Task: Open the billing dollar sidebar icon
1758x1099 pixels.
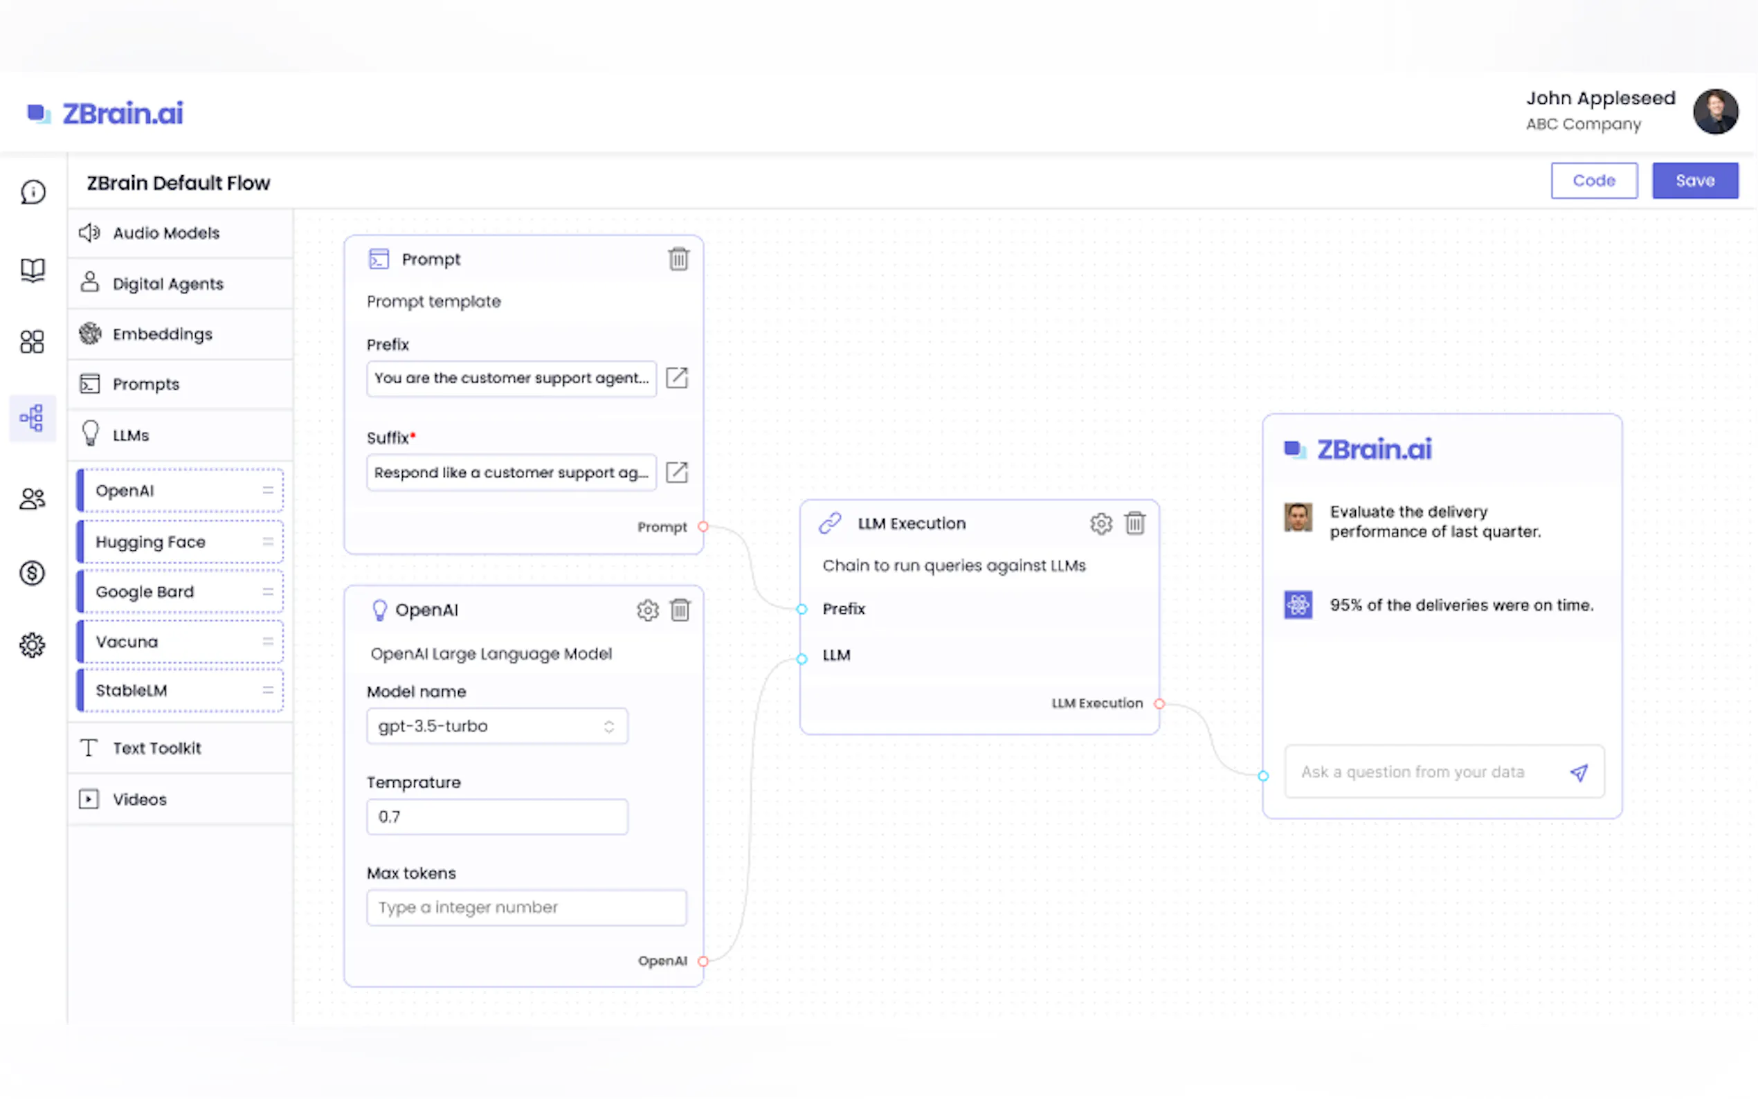Action: [32, 574]
